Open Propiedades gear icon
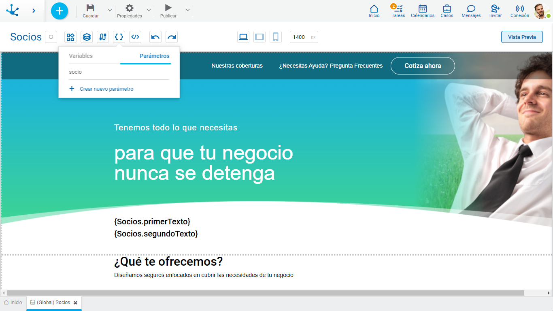Viewport: 553px width, 311px height. tap(130, 8)
